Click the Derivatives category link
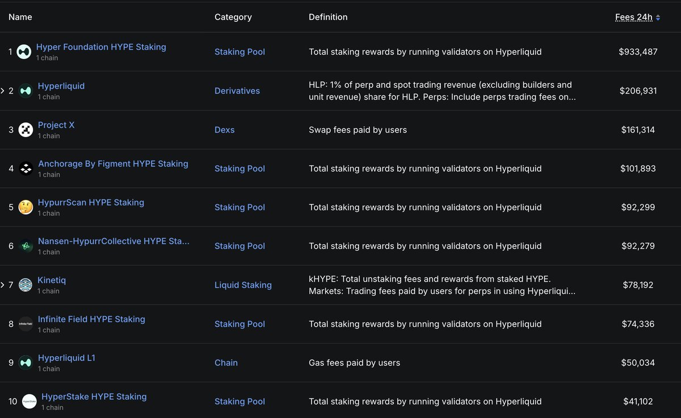This screenshot has height=418, width=681. click(237, 91)
